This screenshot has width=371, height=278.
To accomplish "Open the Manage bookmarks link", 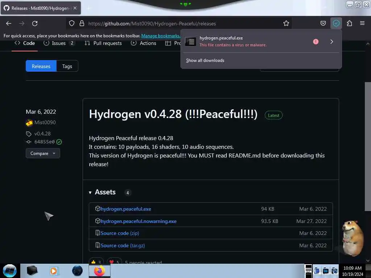I will click(161, 36).
